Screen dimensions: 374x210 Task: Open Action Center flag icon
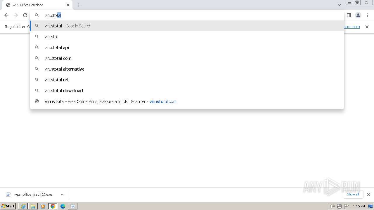point(347,206)
